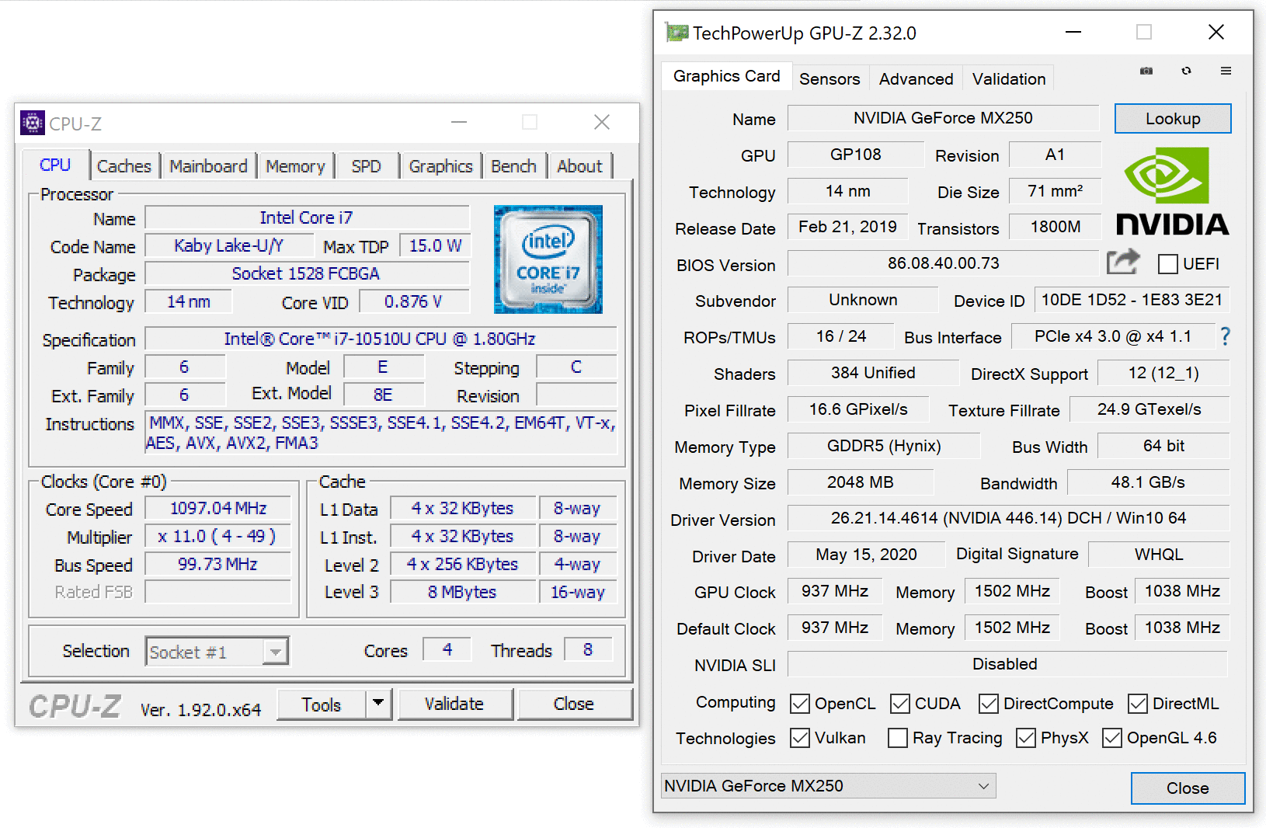
Task: Click the GPU-Z refresh icon
Action: pos(1186,71)
